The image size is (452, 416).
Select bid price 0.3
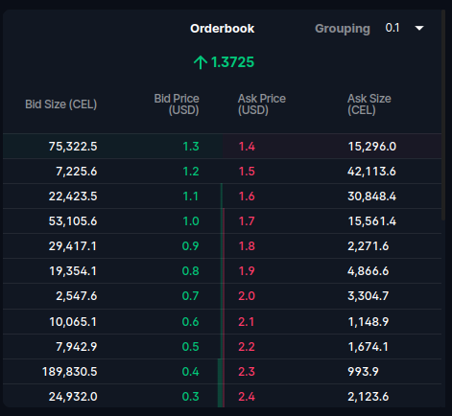point(190,397)
